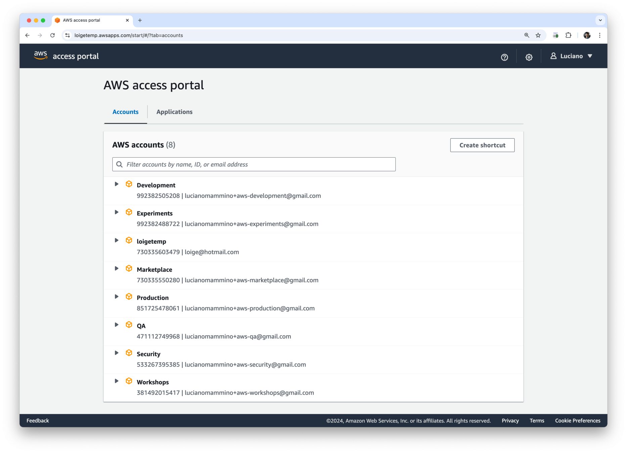This screenshot has height=453, width=627.
Task: Open Chrome three-dot menu
Action: pos(599,35)
